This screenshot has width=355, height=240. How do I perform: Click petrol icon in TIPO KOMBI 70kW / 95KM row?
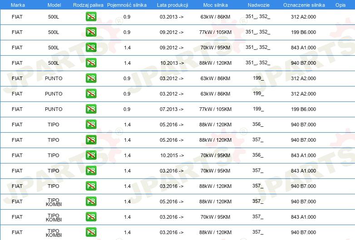pyautogui.click(x=91, y=217)
